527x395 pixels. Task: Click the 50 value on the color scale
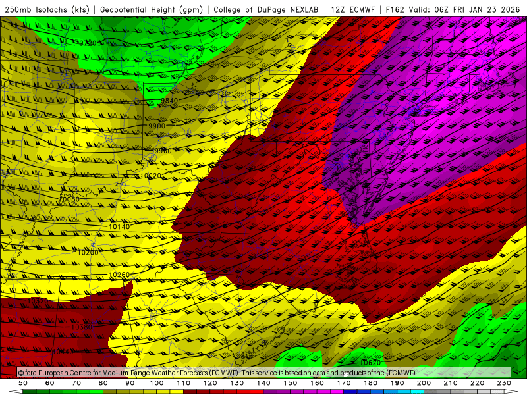pyautogui.click(x=23, y=383)
